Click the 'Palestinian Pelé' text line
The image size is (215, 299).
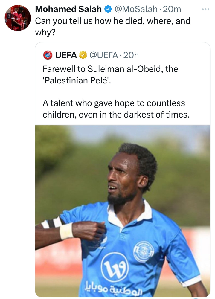coord(77,80)
